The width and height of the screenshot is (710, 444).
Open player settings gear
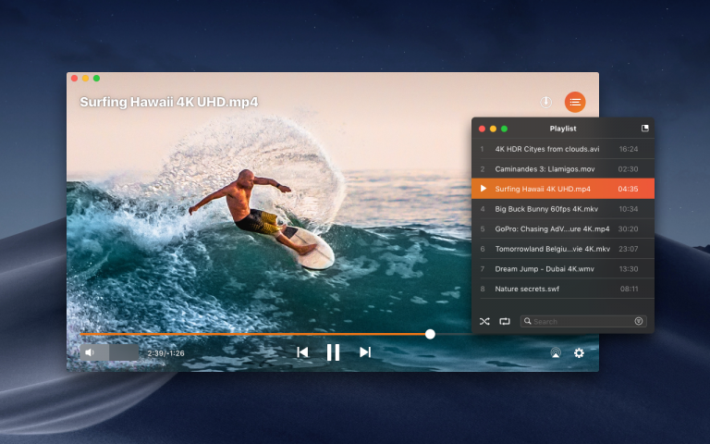click(579, 352)
